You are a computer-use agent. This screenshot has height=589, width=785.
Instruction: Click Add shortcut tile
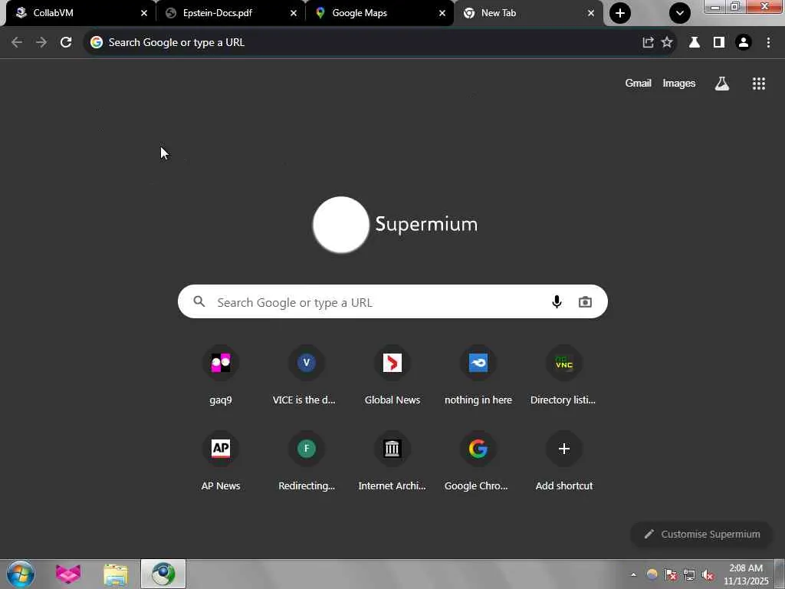pyautogui.click(x=563, y=461)
